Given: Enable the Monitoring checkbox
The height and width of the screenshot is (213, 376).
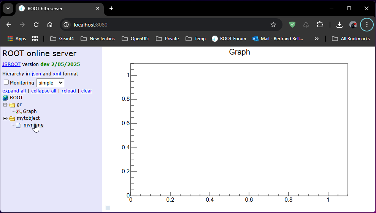Looking at the screenshot, I should (6, 82).
